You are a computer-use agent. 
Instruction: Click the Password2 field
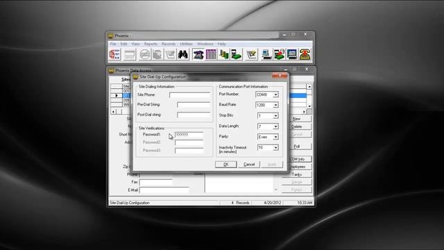(x=189, y=142)
